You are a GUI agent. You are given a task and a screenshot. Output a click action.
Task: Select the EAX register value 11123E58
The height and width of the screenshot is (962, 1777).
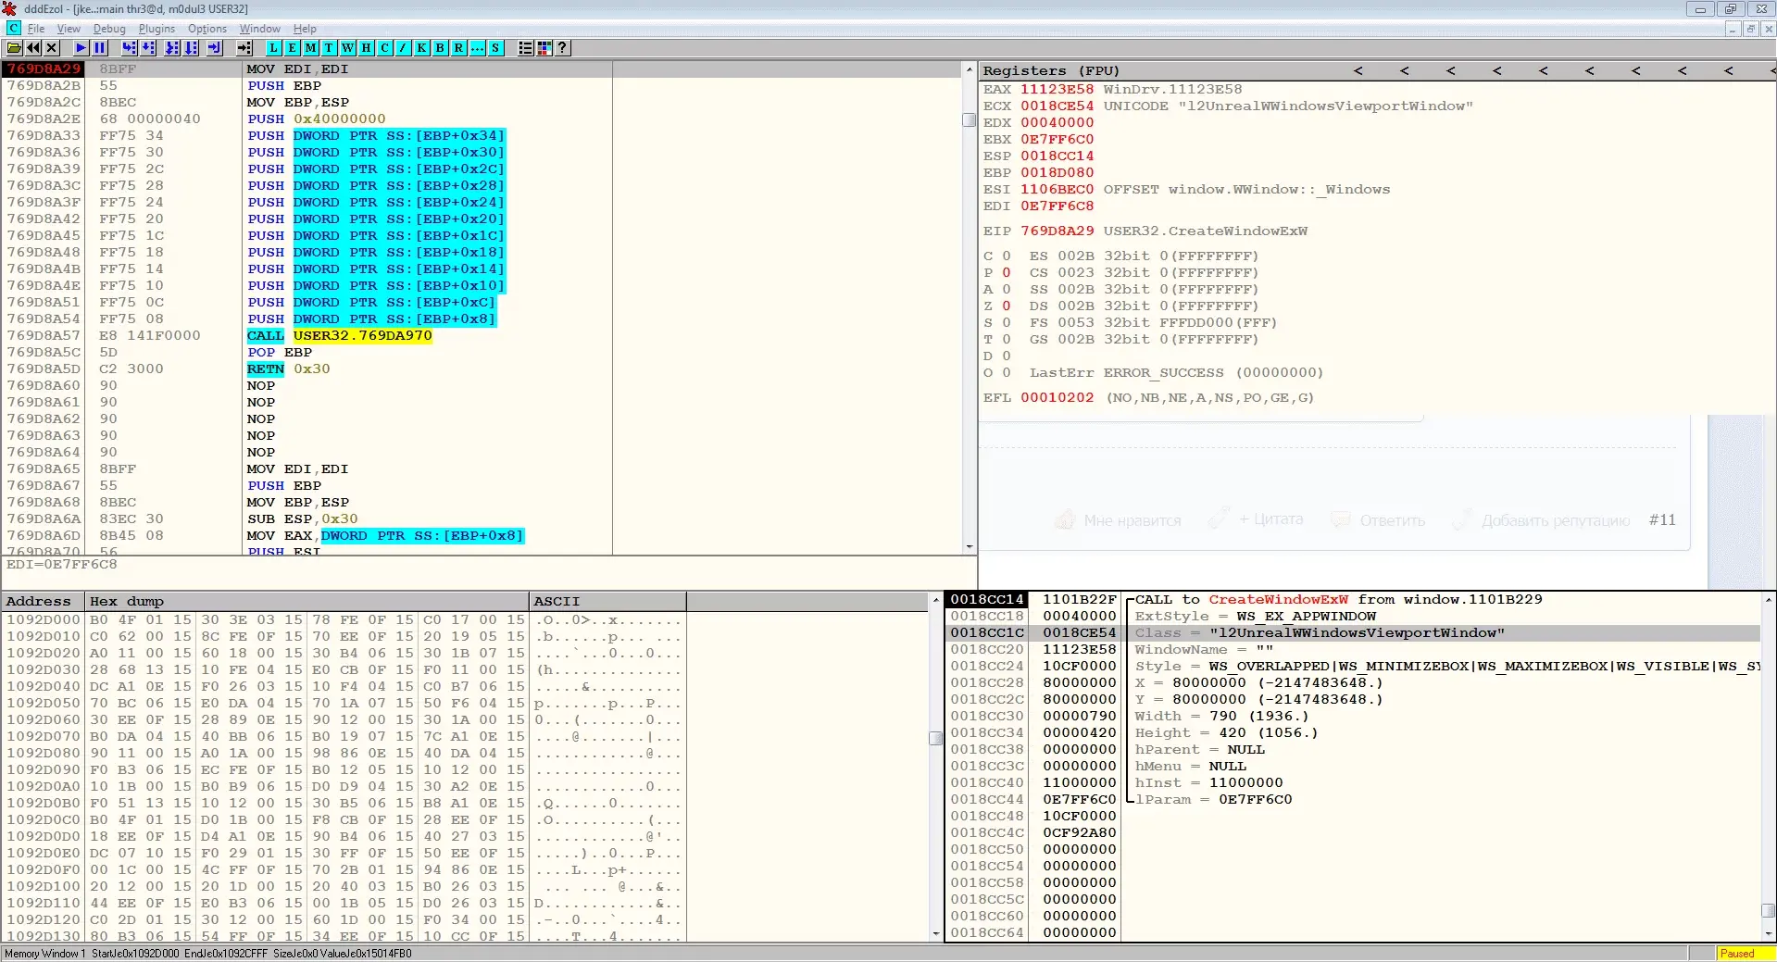point(1057,90)
